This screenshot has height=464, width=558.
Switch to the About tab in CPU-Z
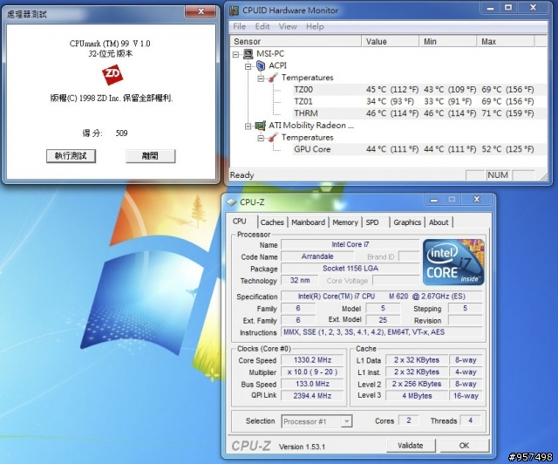[x=439, y=222]
